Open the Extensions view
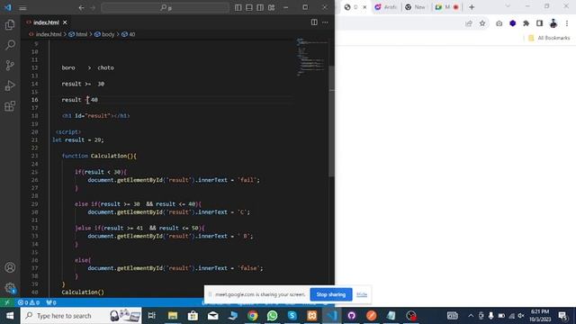 coord(10,106)
